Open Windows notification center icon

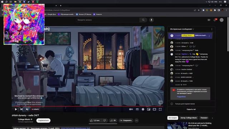point(225,2)
